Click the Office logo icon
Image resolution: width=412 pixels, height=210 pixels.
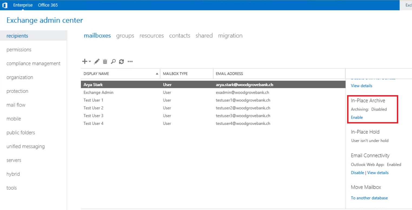click(x=5, y=5)
